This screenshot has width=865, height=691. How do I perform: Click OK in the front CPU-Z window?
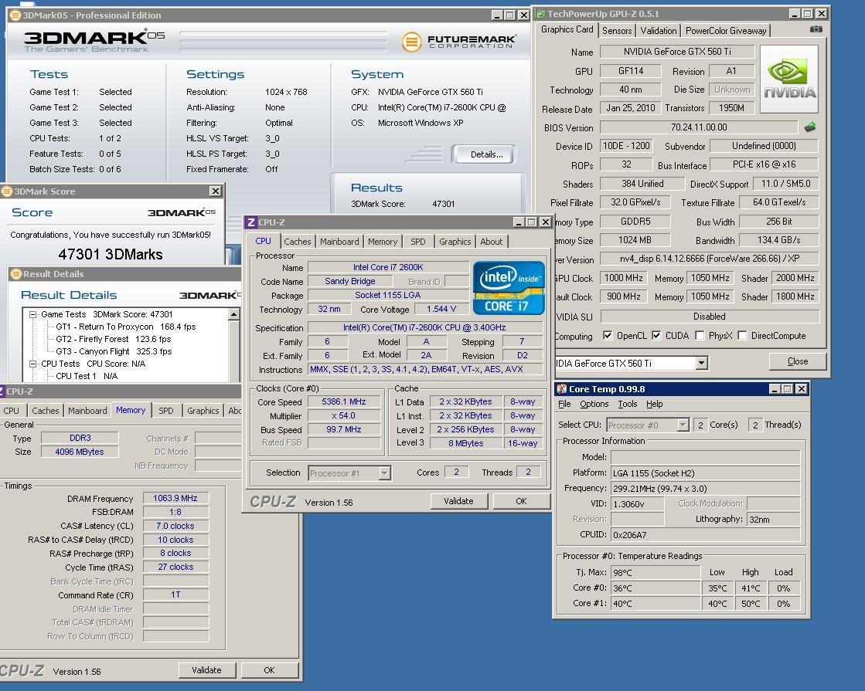tap(521, 501)
